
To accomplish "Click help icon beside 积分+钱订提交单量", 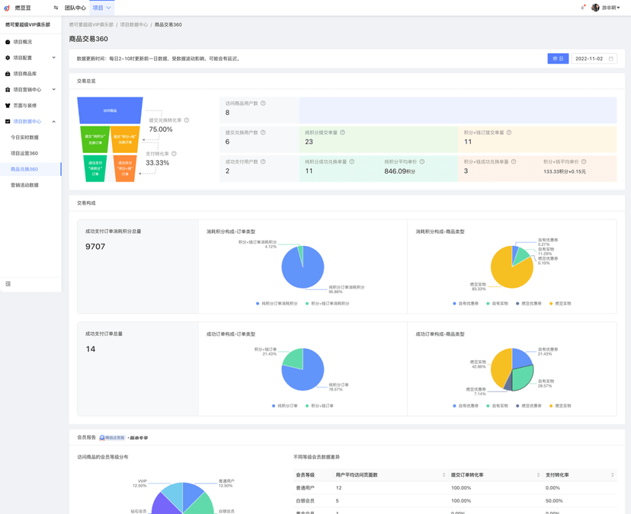I will click(508, 132).
